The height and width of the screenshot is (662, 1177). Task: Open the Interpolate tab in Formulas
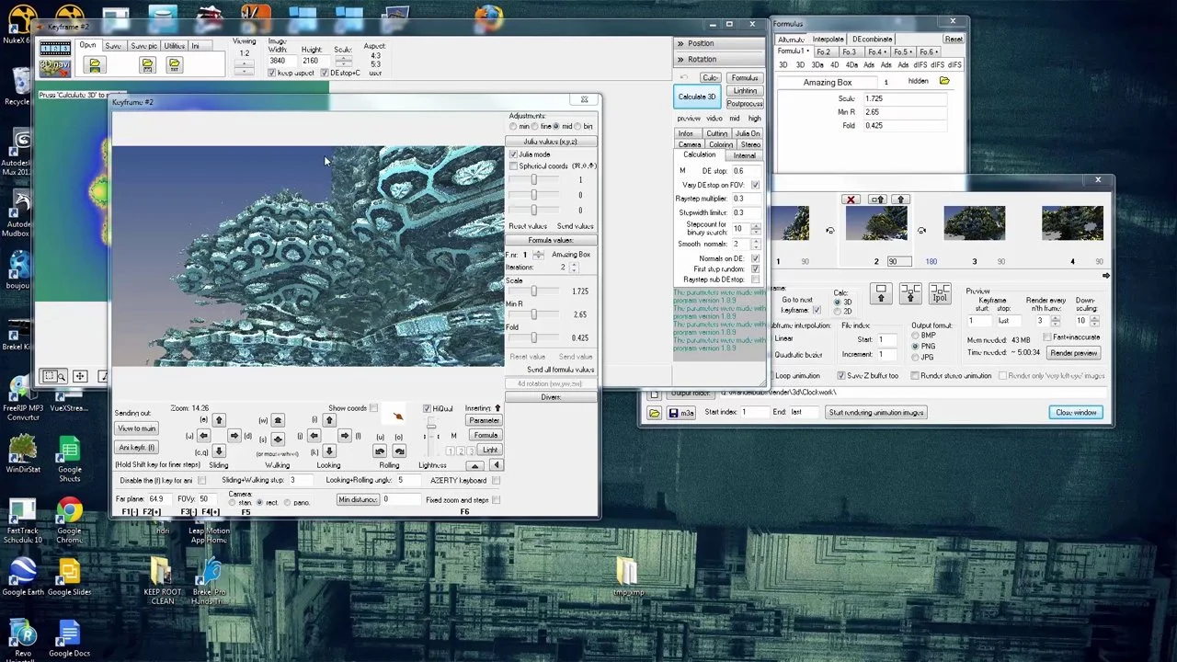[x=828, y=40]
